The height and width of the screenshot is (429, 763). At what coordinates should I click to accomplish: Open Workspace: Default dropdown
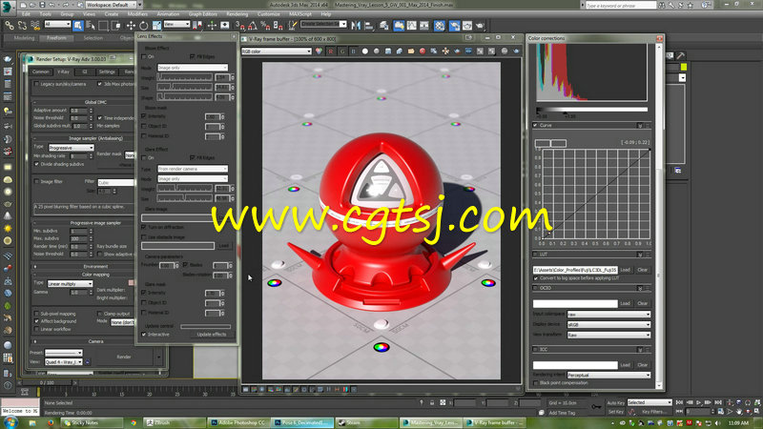coord(111,5)
